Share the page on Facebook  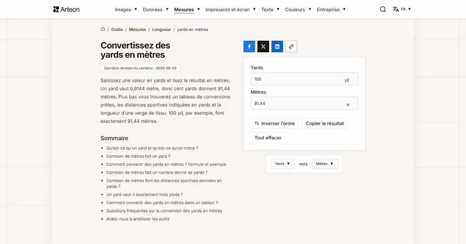(249, 46)
